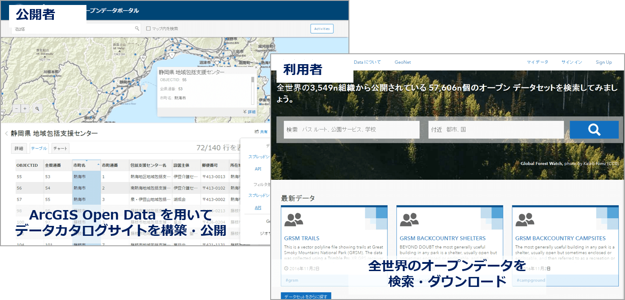
Task: Click the Sign Up link
Action: (x=603, y=62)
